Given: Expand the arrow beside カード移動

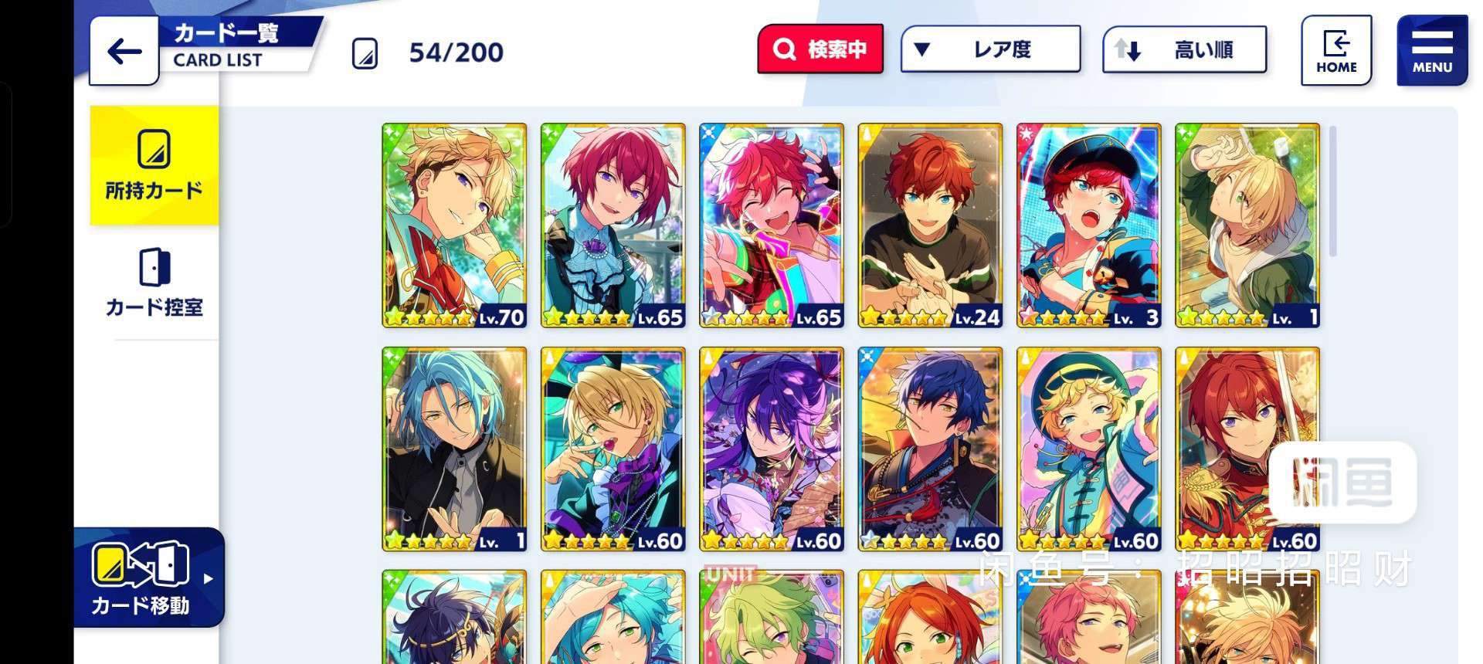Looking at the screenshot, I should [x=208, y=578].
